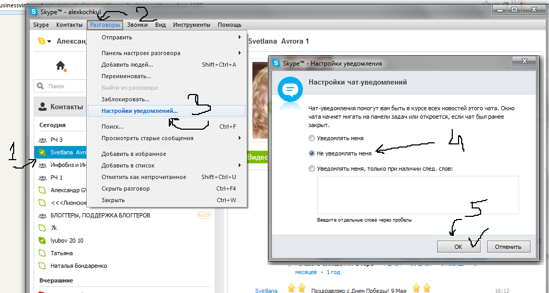The image size is (549, 293).
Task: Choose Поиск menu item
Action: point(167,127)
